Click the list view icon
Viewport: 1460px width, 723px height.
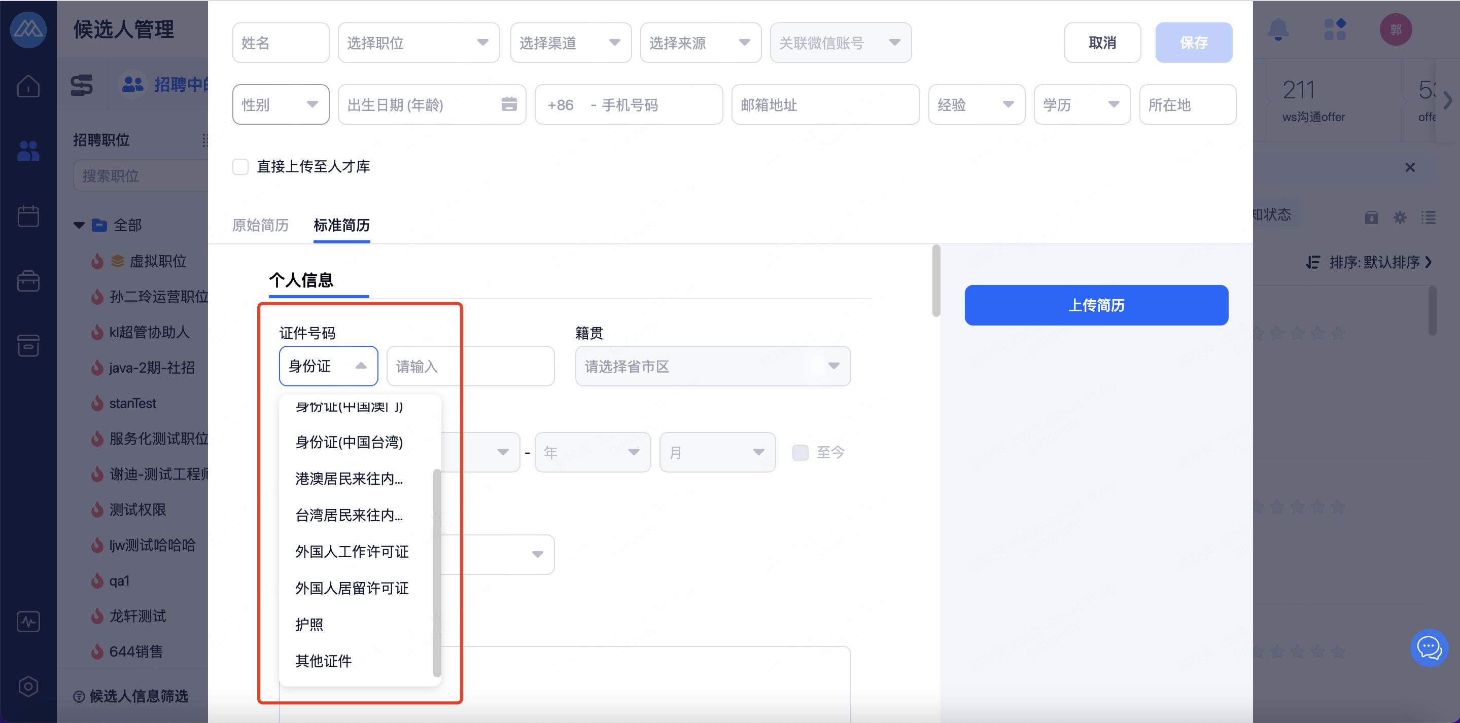coord(1428,218)
